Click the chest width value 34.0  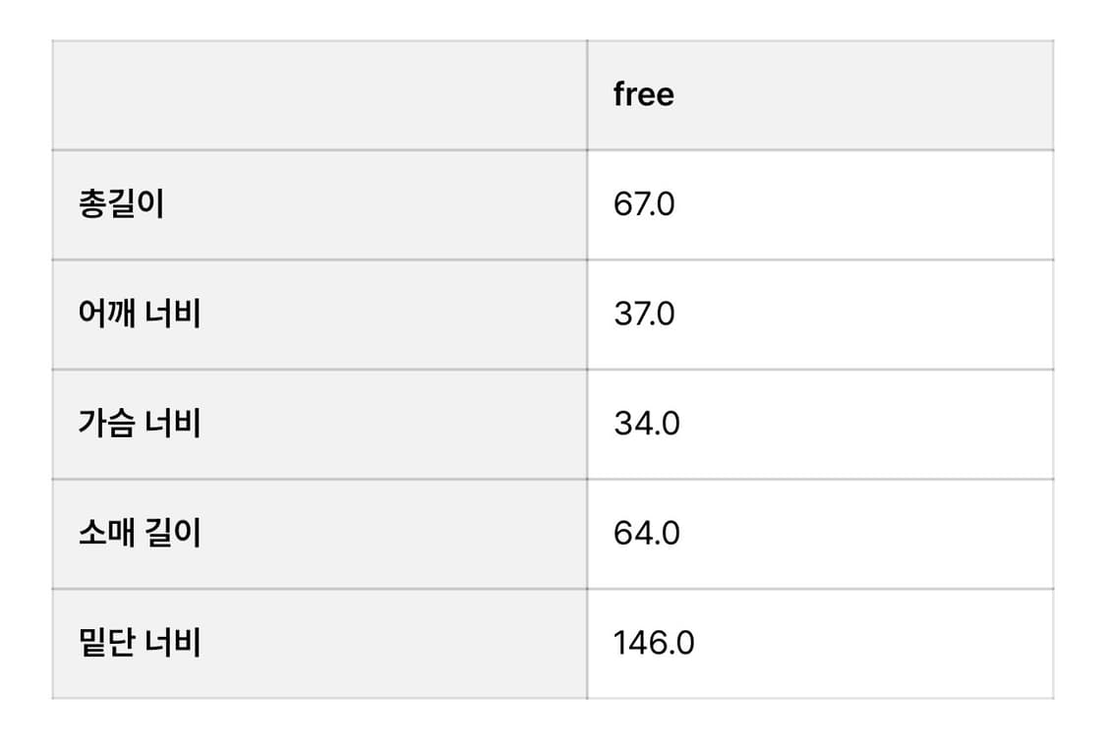click(x=646, y=425)
